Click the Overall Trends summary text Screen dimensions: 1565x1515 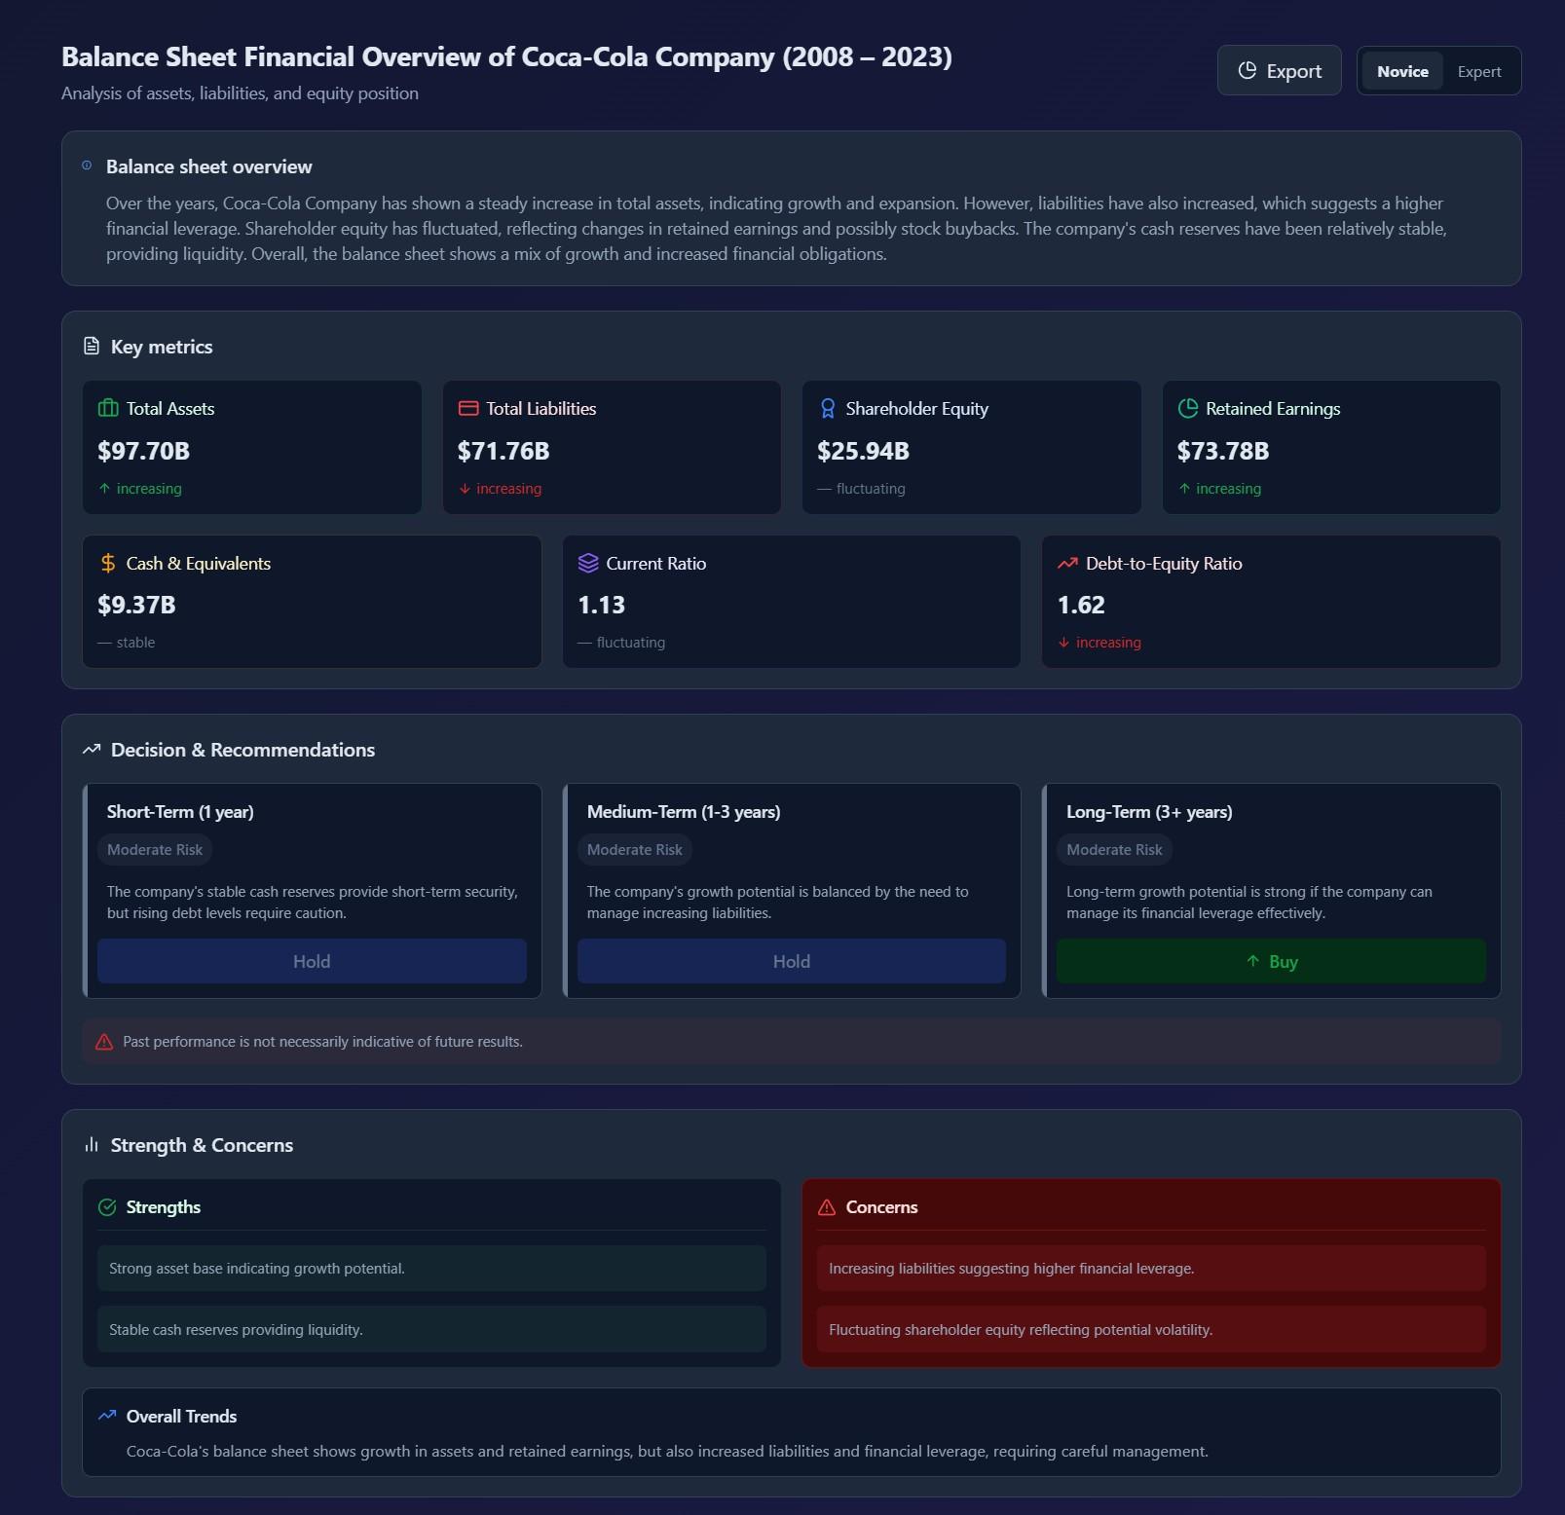[667, 1451]
